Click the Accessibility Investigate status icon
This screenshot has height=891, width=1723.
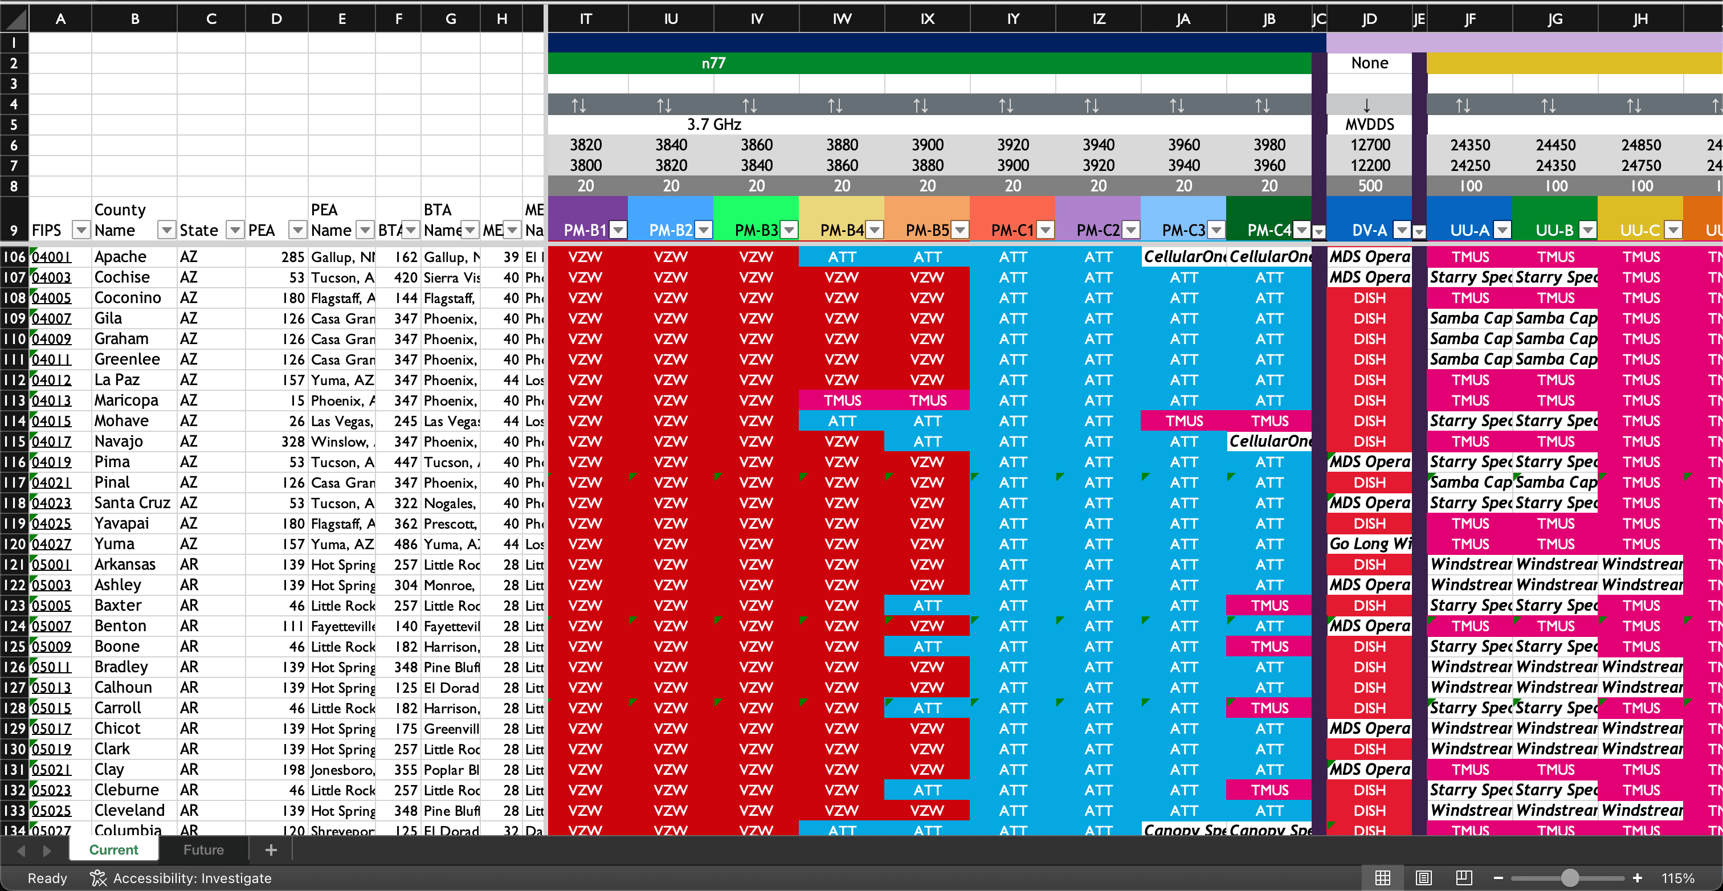coord(99,878)
